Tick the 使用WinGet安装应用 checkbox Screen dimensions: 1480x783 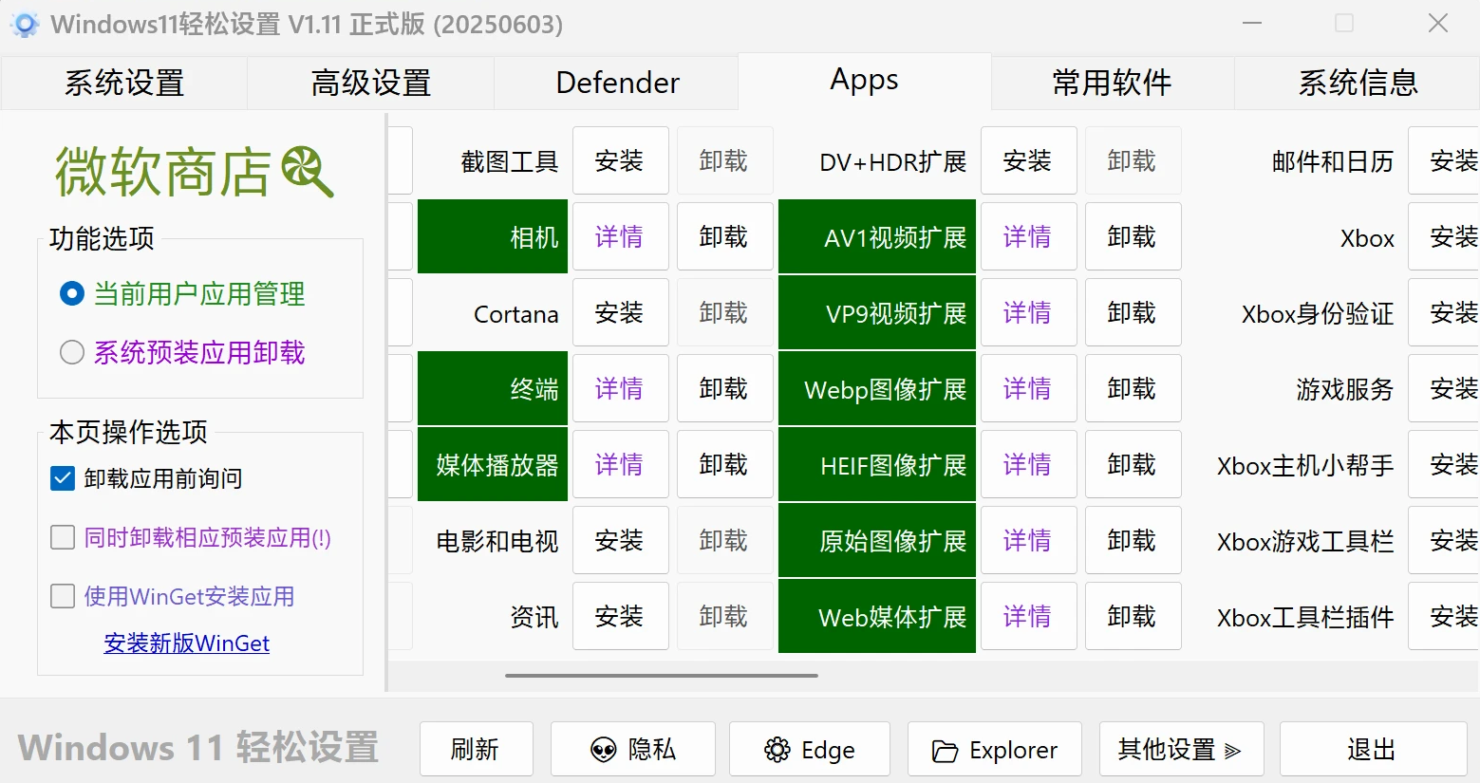pyautogui.click(x=63, y=596)
